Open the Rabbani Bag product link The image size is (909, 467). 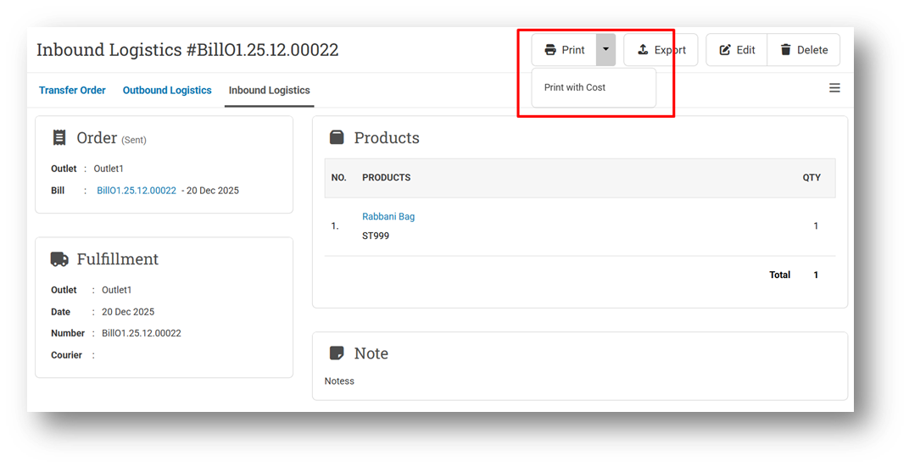pyautogui.click(x=388, y=216)
